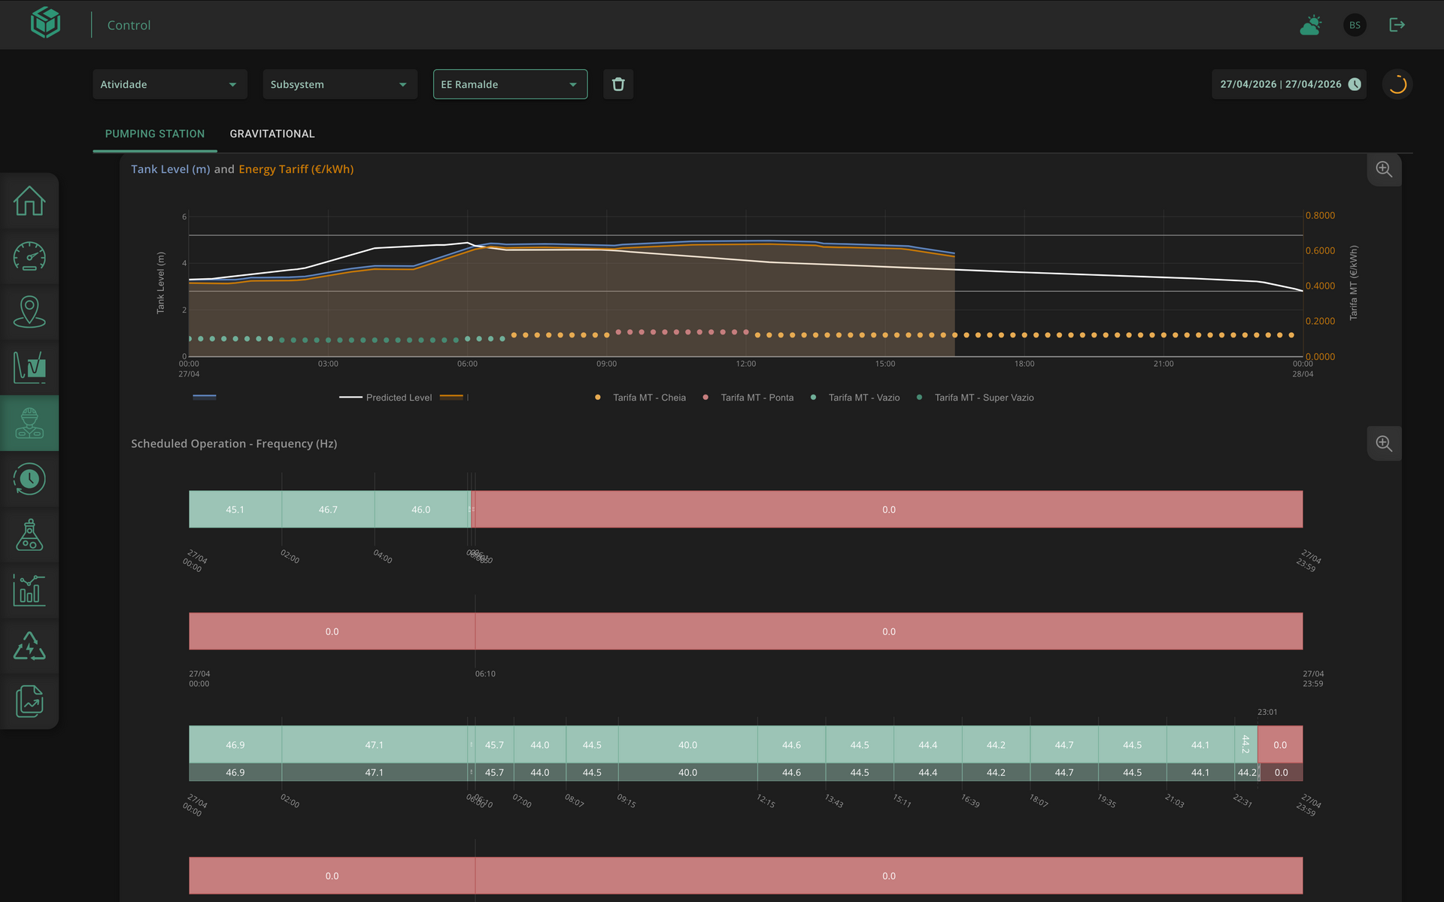Image resolution: width=1444 pixels, height=902 pixels.
Task: Open the energy recycle sidebar icon
Action: pyautogui.click(x=29, y=646)
